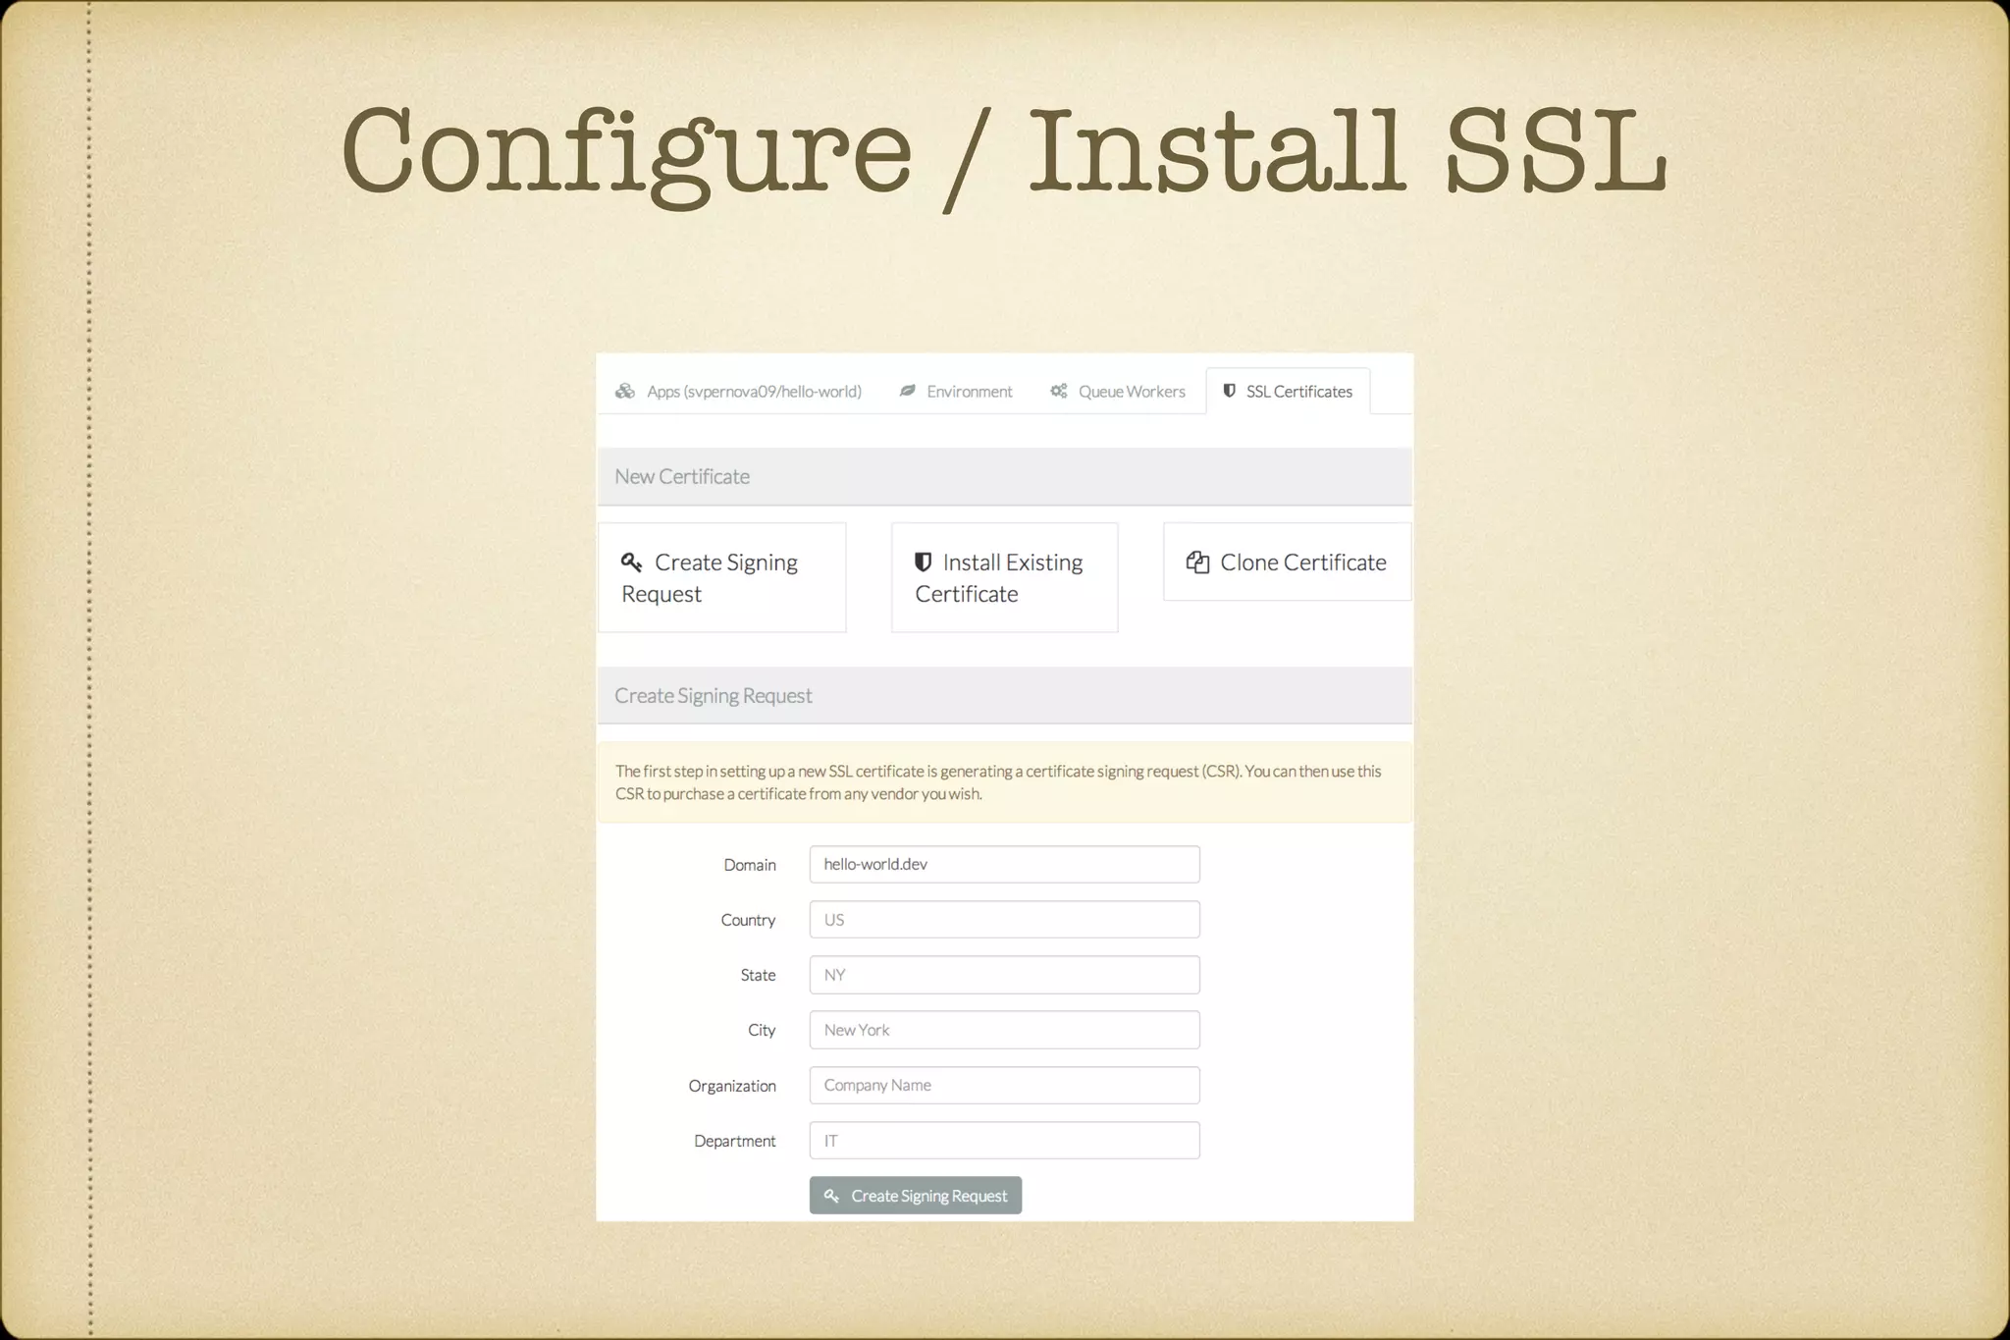Open the Apps (svpernova09/hello-world) tab
The image size is (2010, 1340).
coord(738,392)
